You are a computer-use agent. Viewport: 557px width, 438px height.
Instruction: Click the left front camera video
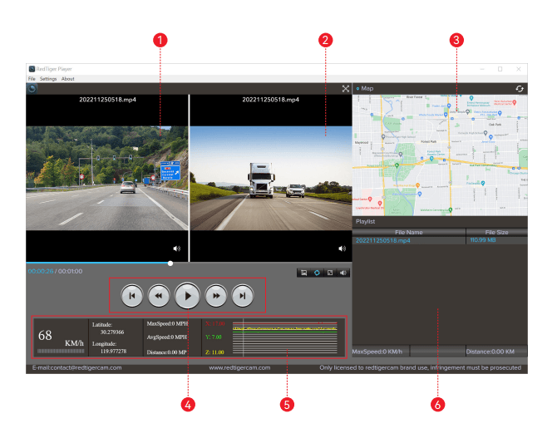click(x=107, y=179)
